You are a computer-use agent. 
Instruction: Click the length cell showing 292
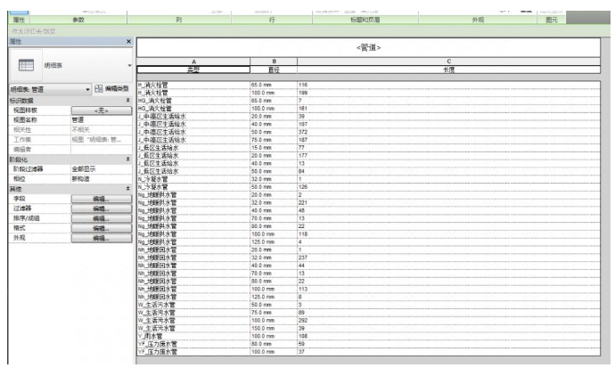(448, 320)
